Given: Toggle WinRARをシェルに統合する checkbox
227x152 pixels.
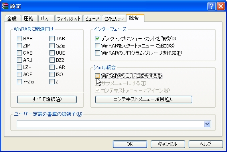Looking at the screenshot, I should coord(97,76).
